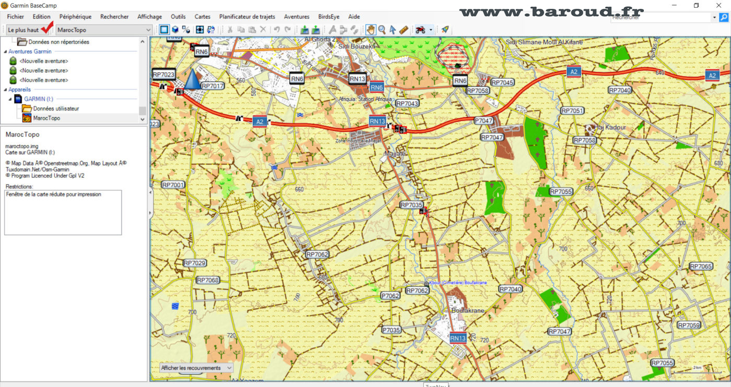Viewport: 731px width, 387px height.
Task: Open the Rechercher menu
Action: coord(114,17)
